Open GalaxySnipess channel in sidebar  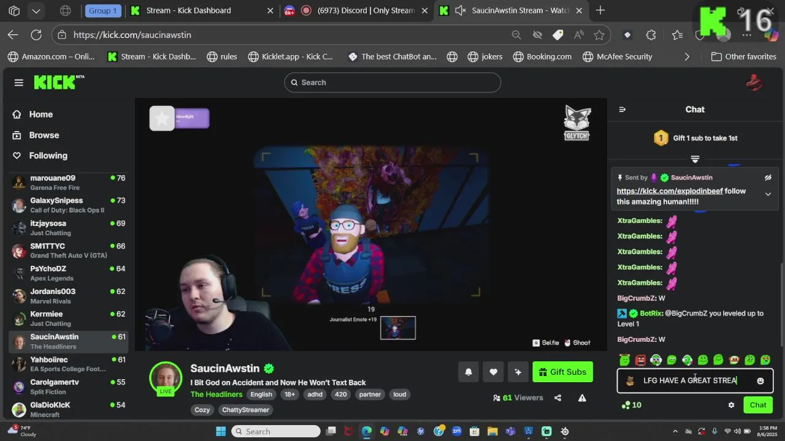pyautogui.click(x=69, y=205)
